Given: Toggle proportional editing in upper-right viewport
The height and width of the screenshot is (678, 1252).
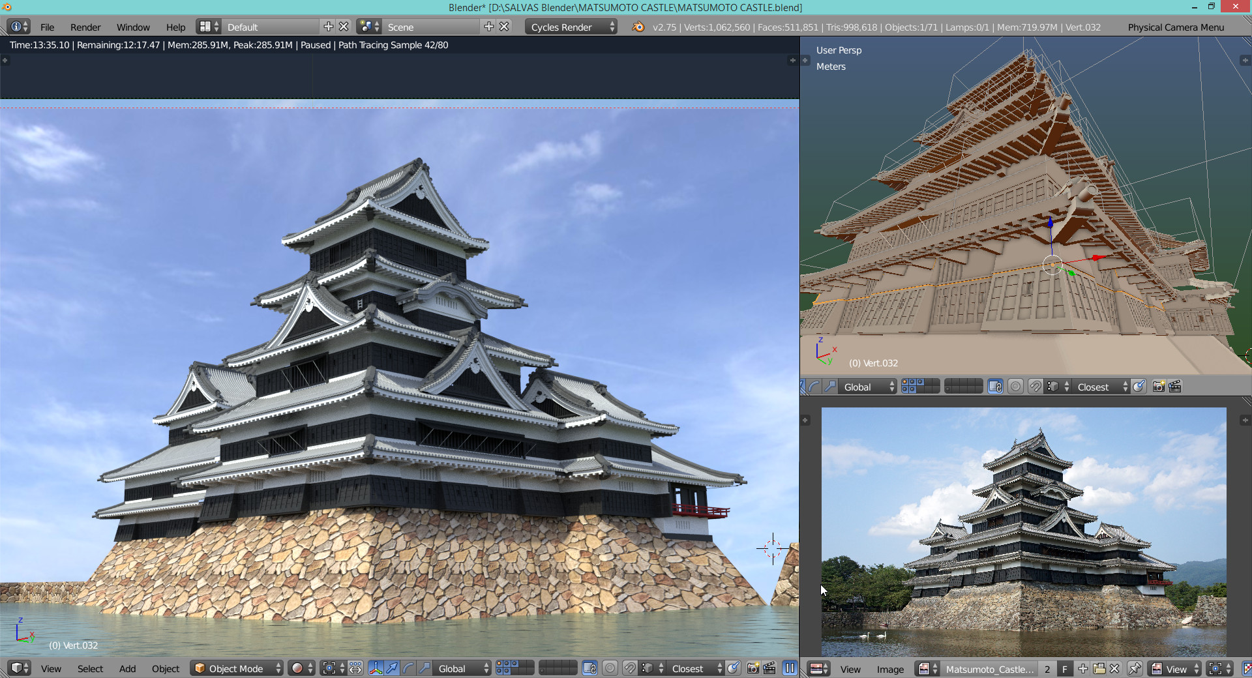Looking at the screenshot, I should click(1015, 387).
